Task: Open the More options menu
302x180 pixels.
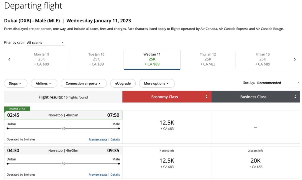Action: coord(157,84)
